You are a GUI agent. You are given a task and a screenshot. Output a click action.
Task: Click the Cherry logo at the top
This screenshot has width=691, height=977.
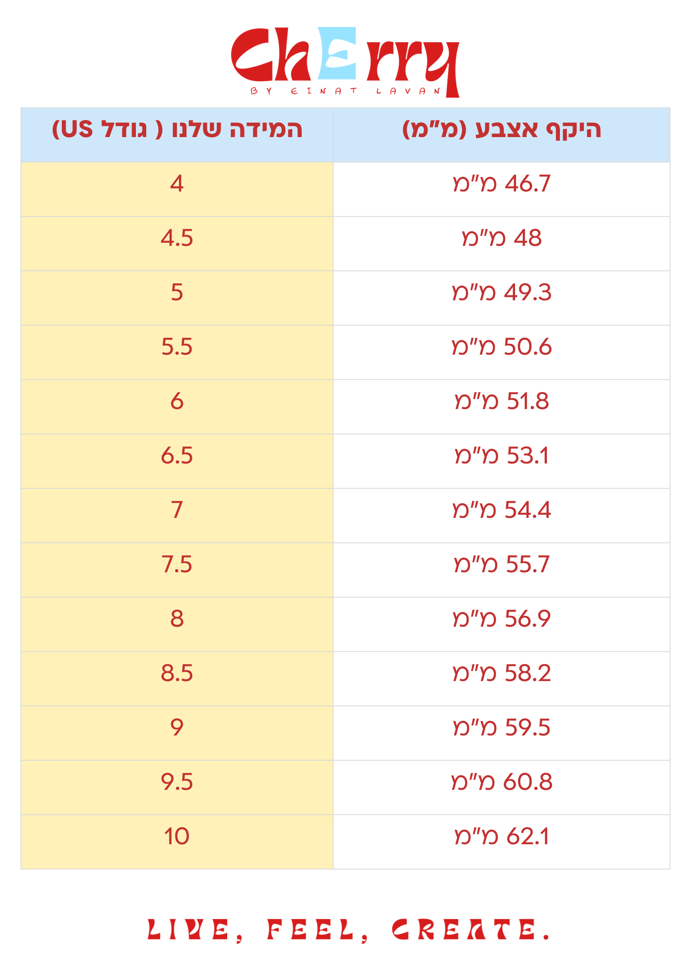(x=345, y=57)
